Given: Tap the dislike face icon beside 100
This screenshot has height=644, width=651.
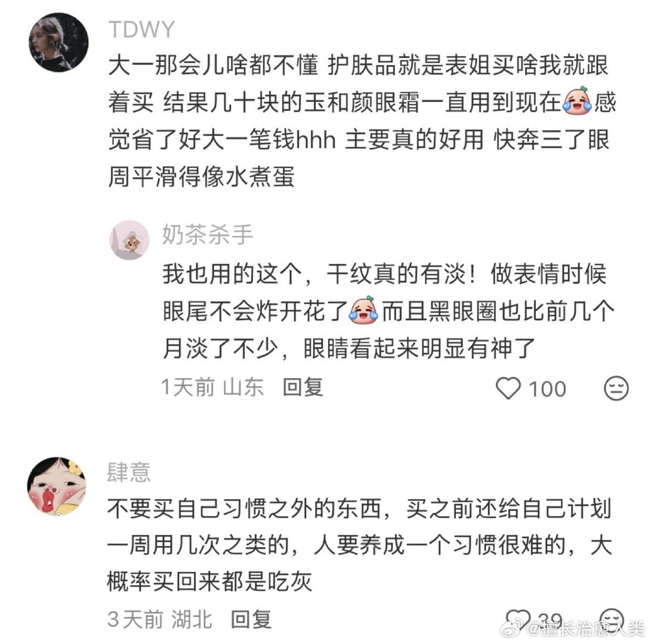Looking at the screenshot, I should [x=616, y=388].
